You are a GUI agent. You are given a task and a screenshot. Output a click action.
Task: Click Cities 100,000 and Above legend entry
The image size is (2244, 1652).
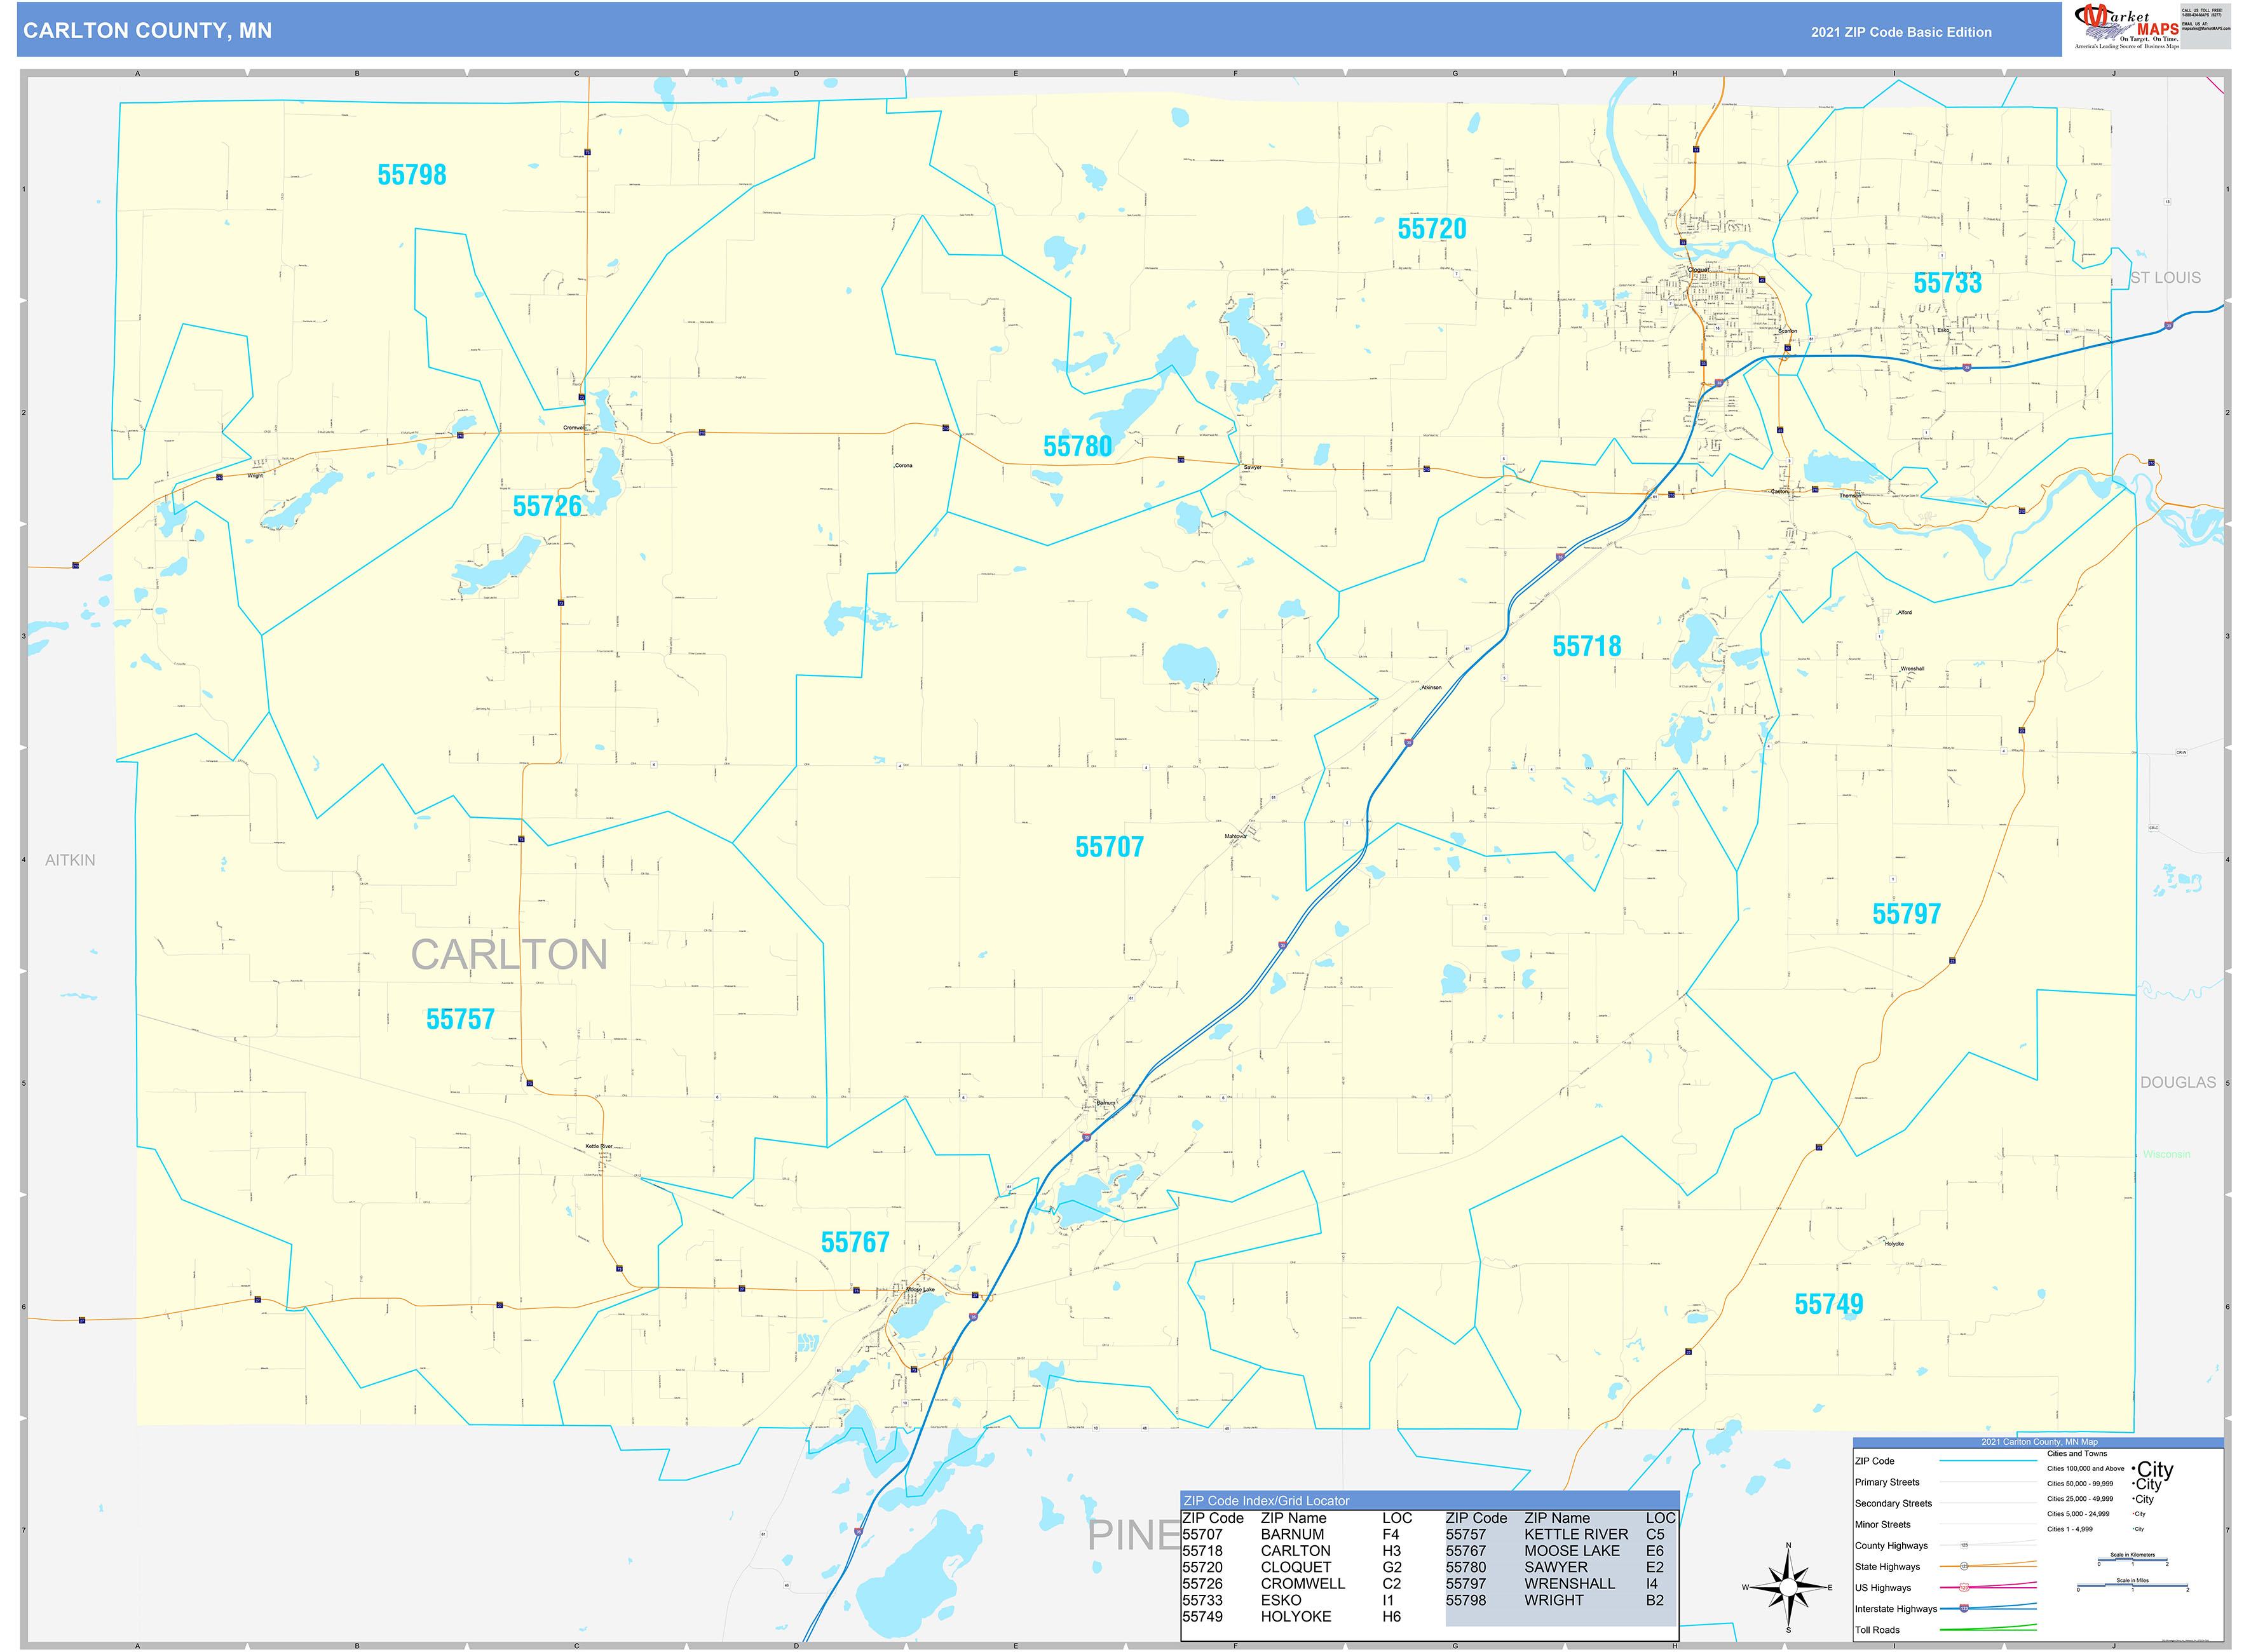tap(2085, 1469)
